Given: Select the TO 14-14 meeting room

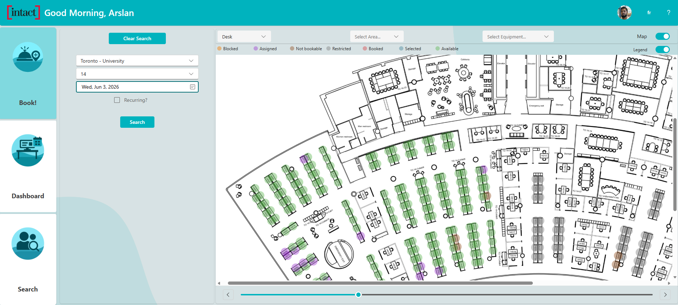Looking at the screenshot, I should (x=604, y=143).
